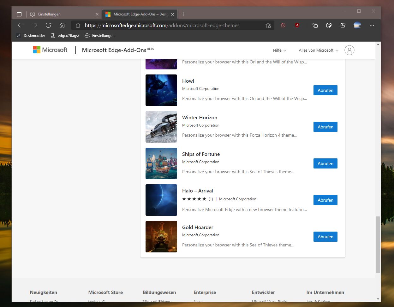Screen dimensions: 394x307
Task: Add this page to favorites
Action: (x=268, y=26)
